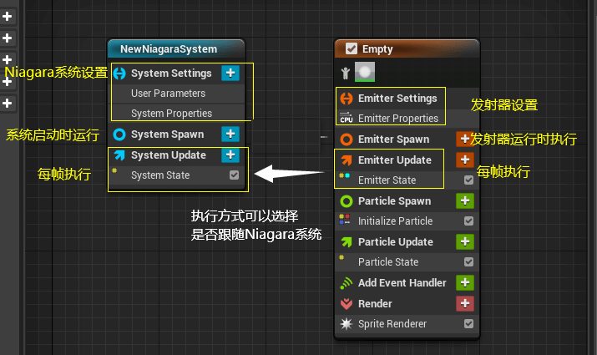The width and height of the screenshot is (597, 355).
Task: Click plus next to Add Event Handler
Action: point(465,282)
